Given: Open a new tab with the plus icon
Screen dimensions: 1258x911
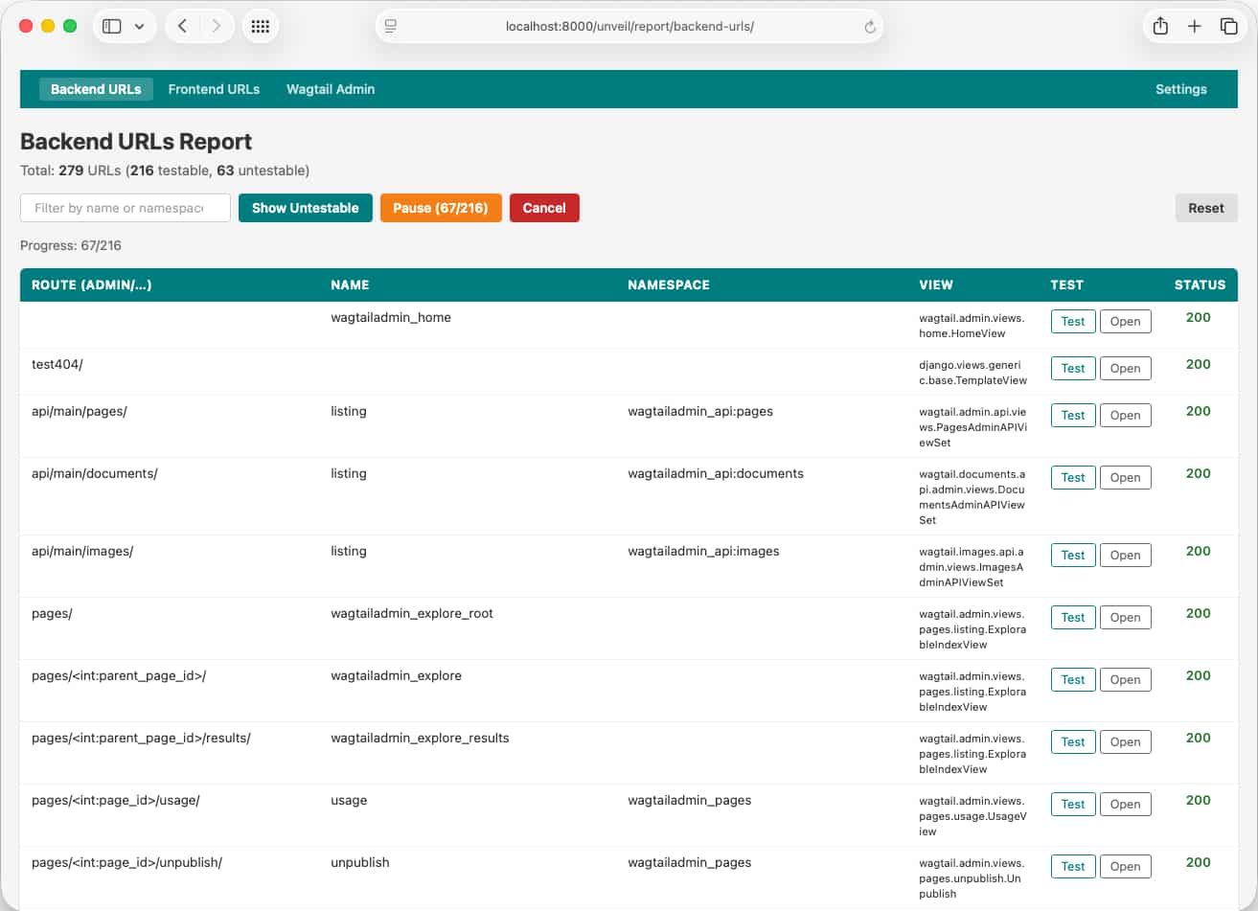Looking at the screenshot, I should point(1195,27).
